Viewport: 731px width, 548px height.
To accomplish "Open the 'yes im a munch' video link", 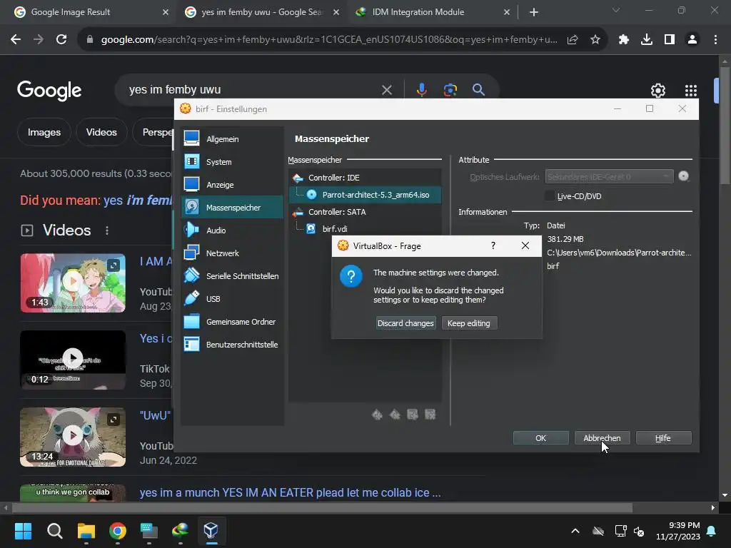I will [x=290, y=492].
